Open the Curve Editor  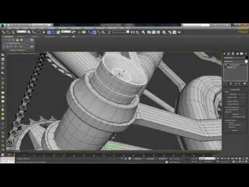pyautogui.click(x=154, y=32)
